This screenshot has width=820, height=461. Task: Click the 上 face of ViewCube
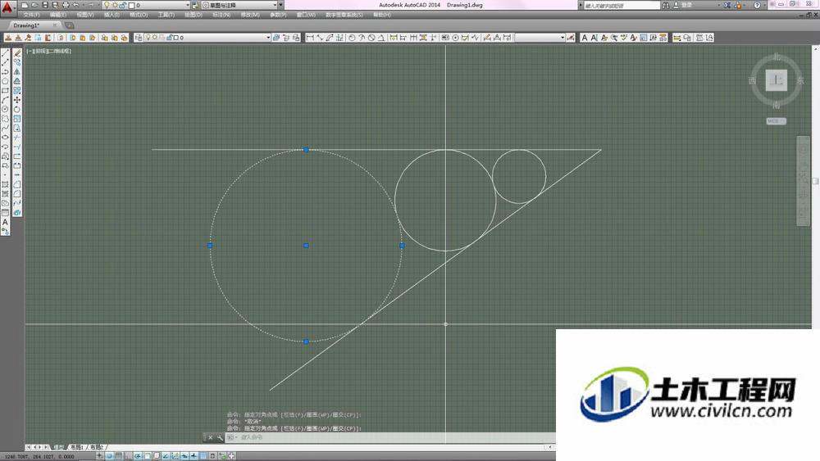[x=776, y=80]
